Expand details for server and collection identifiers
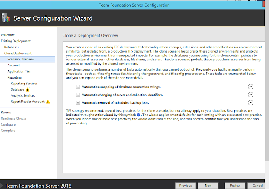The image size is (269, 189). 251,94
